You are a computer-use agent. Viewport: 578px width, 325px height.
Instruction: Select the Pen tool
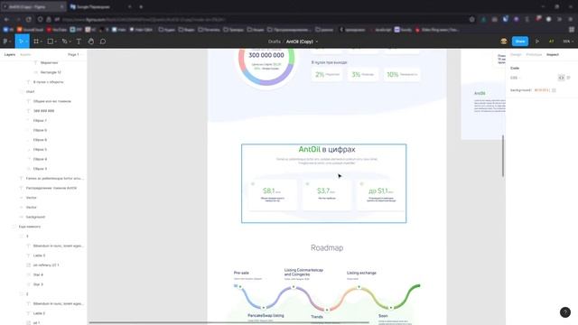tap(65, 42)
